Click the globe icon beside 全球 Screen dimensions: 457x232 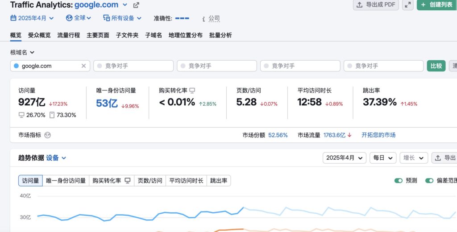coord(69,18)
